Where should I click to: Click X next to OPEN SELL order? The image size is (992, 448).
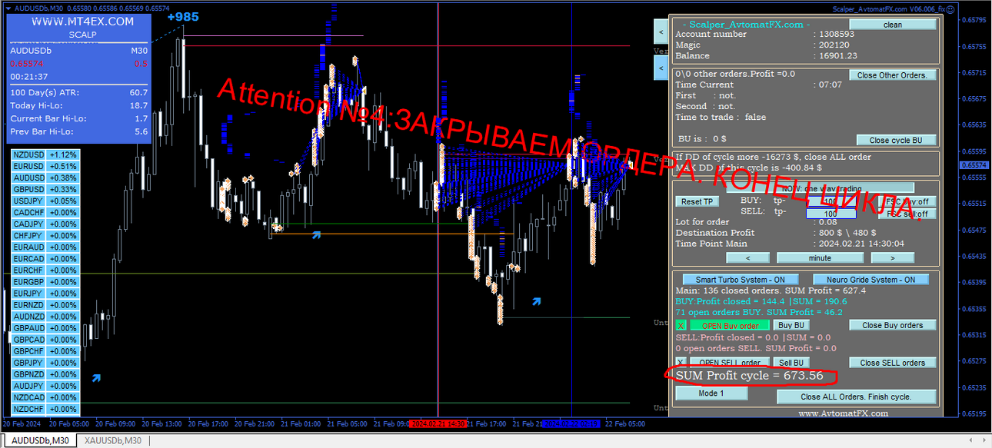681,363
